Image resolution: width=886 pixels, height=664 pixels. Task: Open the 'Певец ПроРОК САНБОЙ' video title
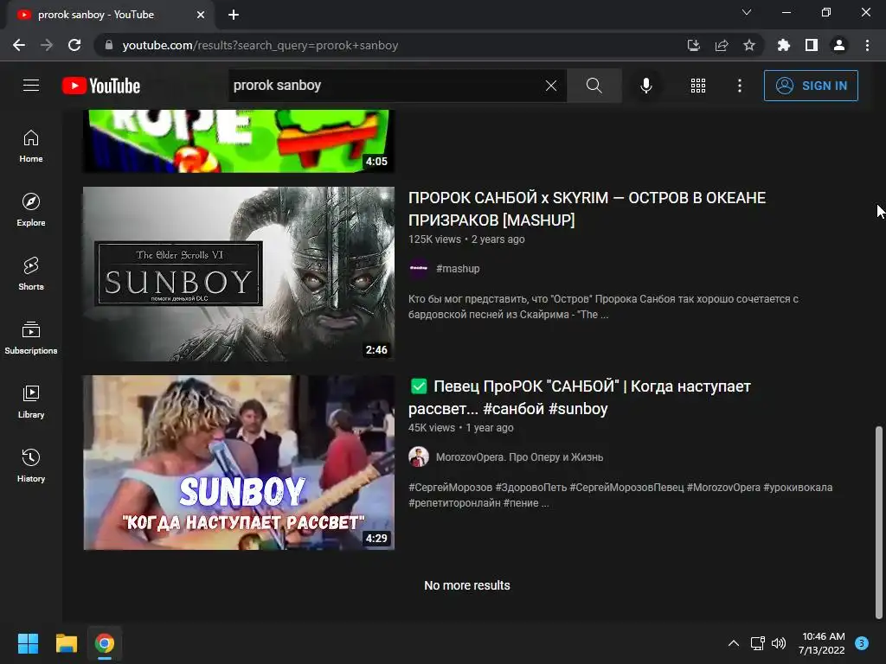[x=580, y=397]
